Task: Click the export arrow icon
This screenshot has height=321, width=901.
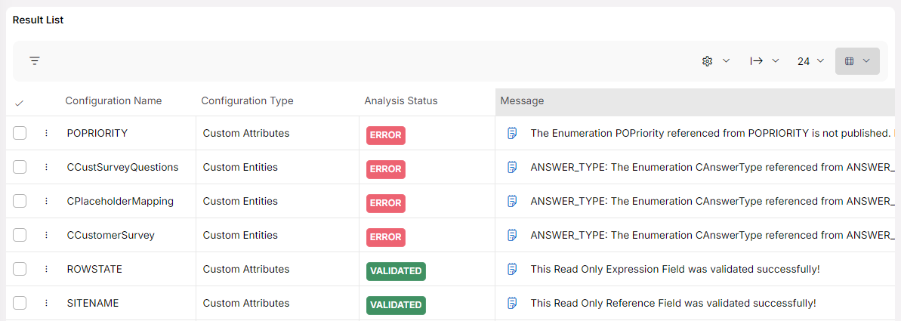Action: (x=757, y=61)
